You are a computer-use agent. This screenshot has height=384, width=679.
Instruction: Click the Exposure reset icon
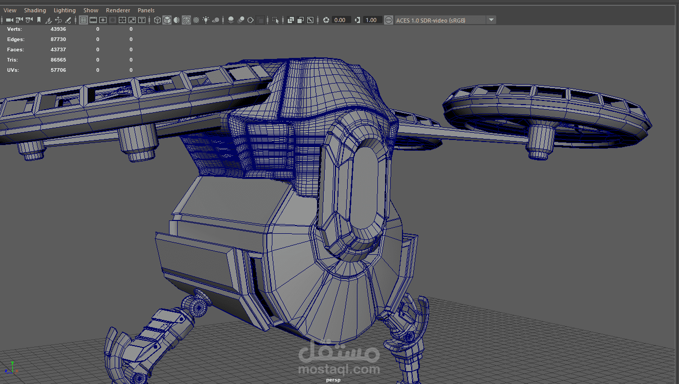pos(326,20)
